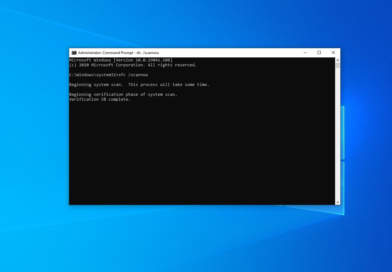Close the Administrator Command Prompt
The width and height of the screenshot is (392, 272).
click(333, 52)
